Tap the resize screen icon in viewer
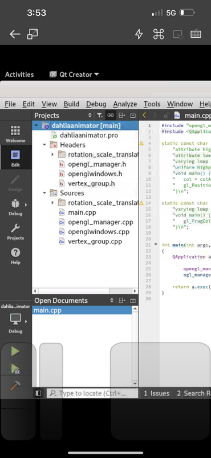This screenshot has height=458, width=211. pos(33,34)
